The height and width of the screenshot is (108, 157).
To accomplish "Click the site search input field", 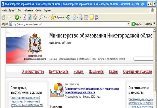I will pyautogui.click(x=143, y=59).
